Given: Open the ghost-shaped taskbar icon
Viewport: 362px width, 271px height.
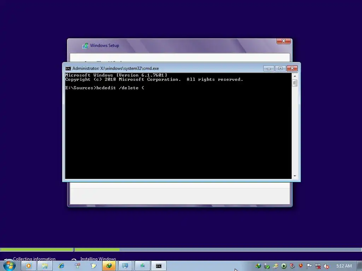Looking at the screenshot, I should click(x=93, y=266).
